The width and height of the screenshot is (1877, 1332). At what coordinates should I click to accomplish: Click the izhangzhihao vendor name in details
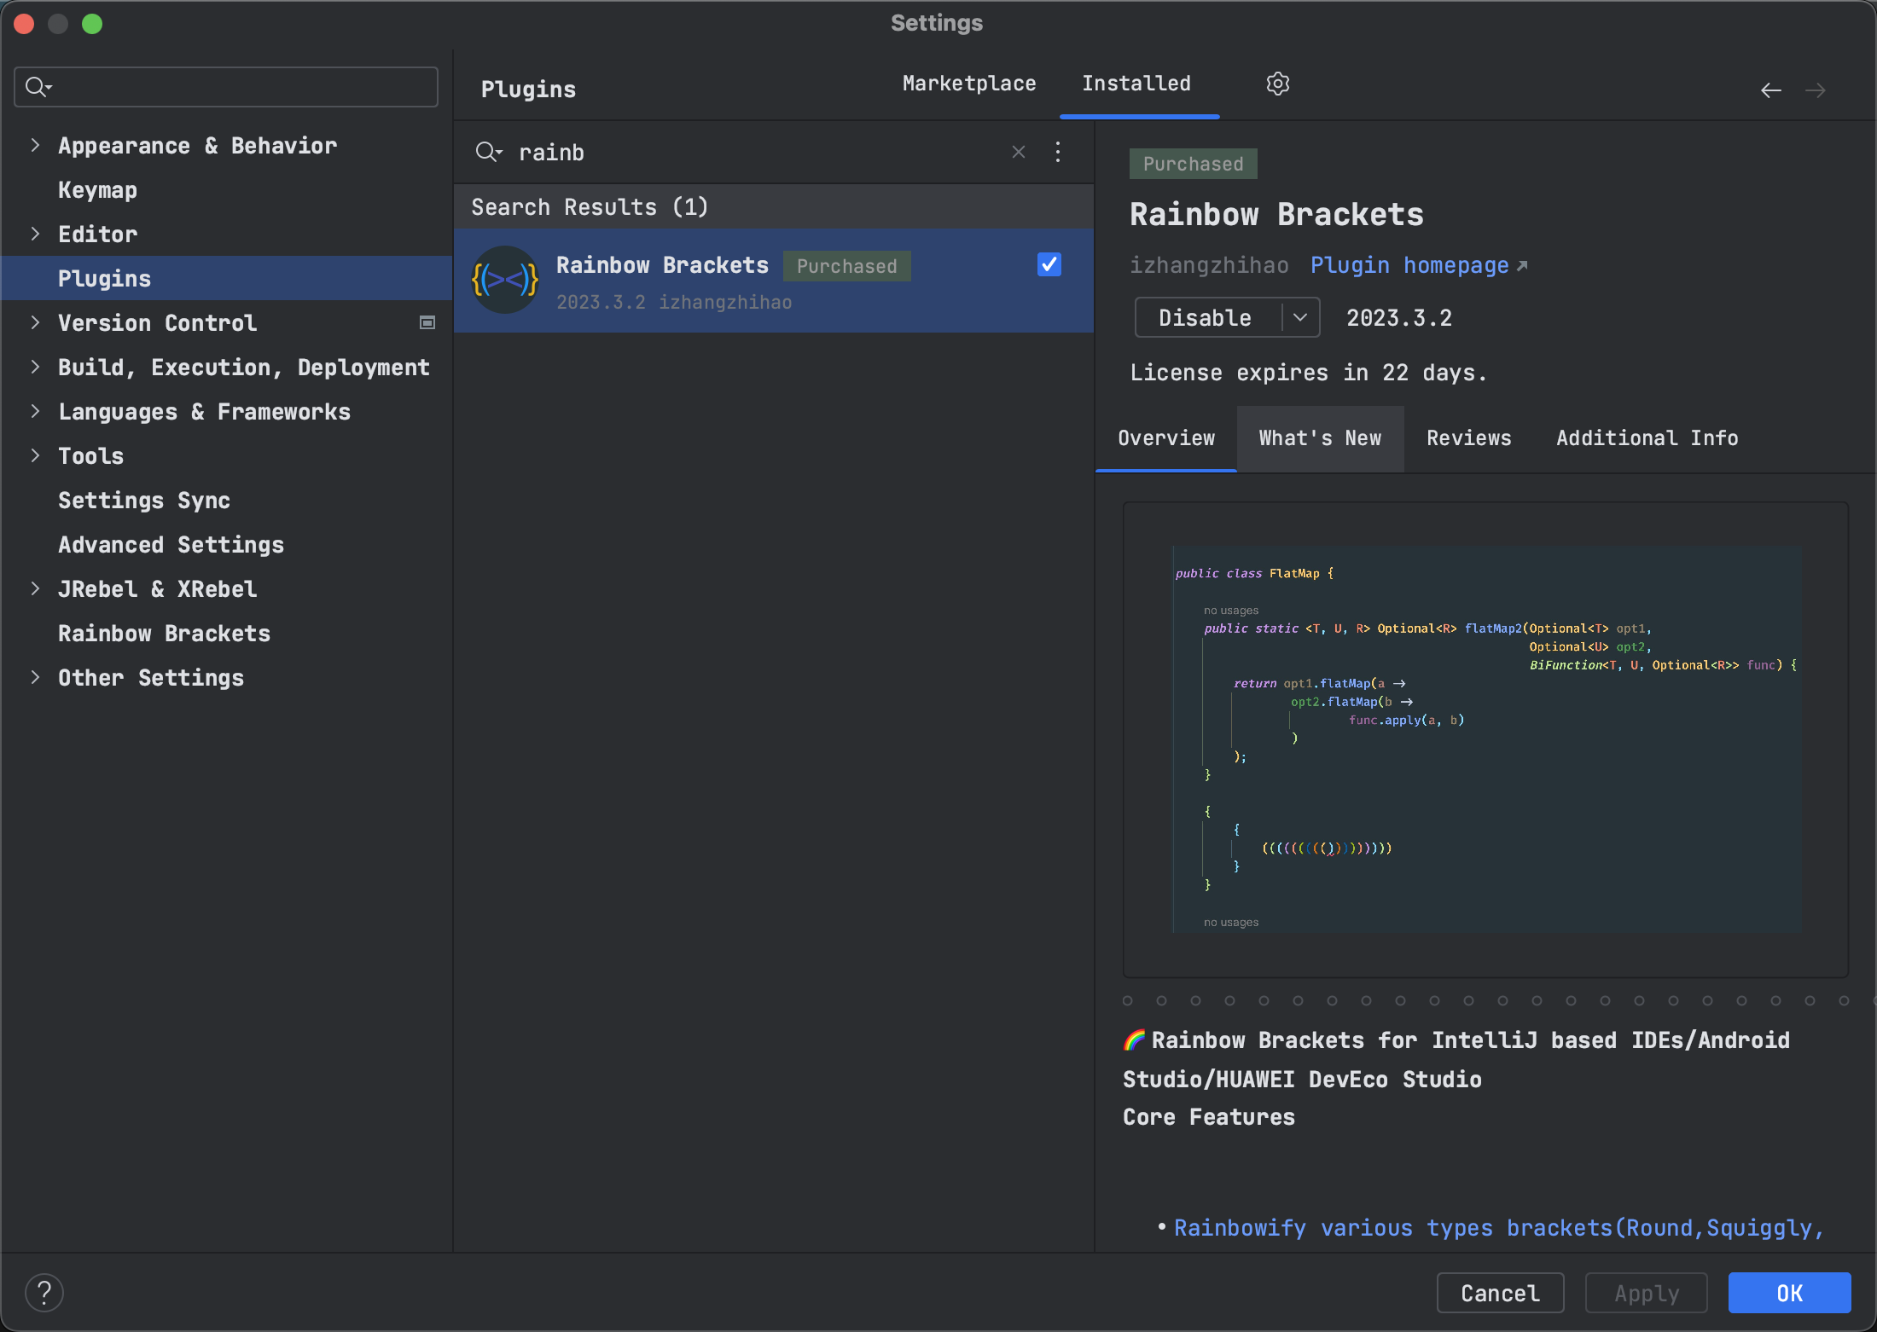click(x=1209, y=265)
